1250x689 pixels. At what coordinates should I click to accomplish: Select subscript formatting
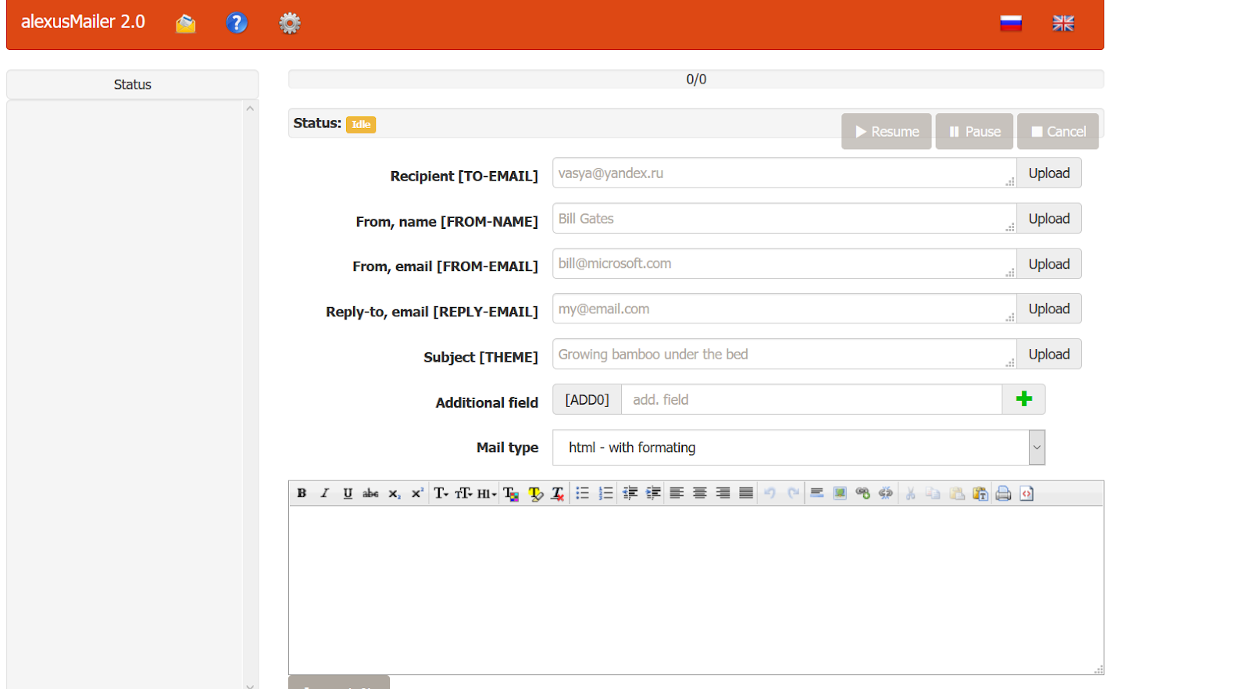pos(394,493)
